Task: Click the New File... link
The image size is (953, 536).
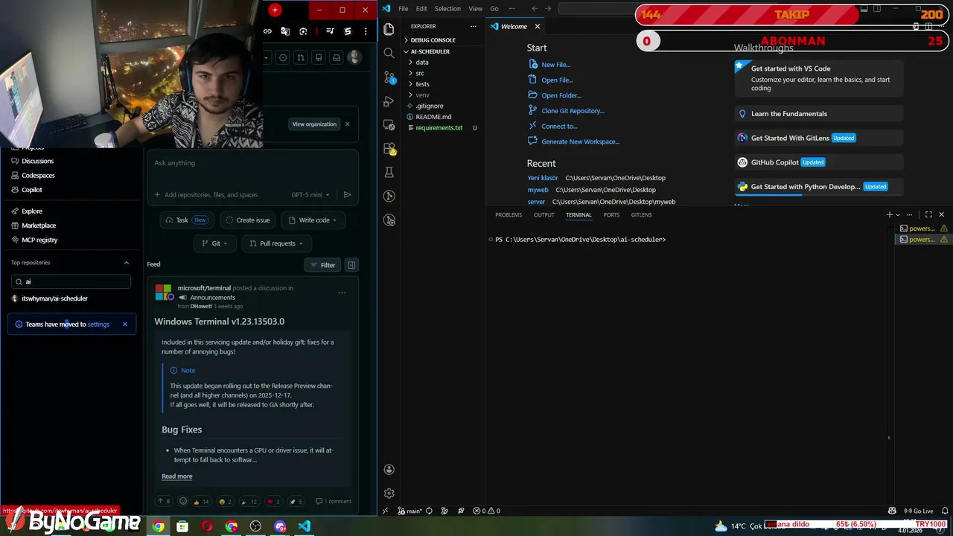Action: tap(555, 65)
